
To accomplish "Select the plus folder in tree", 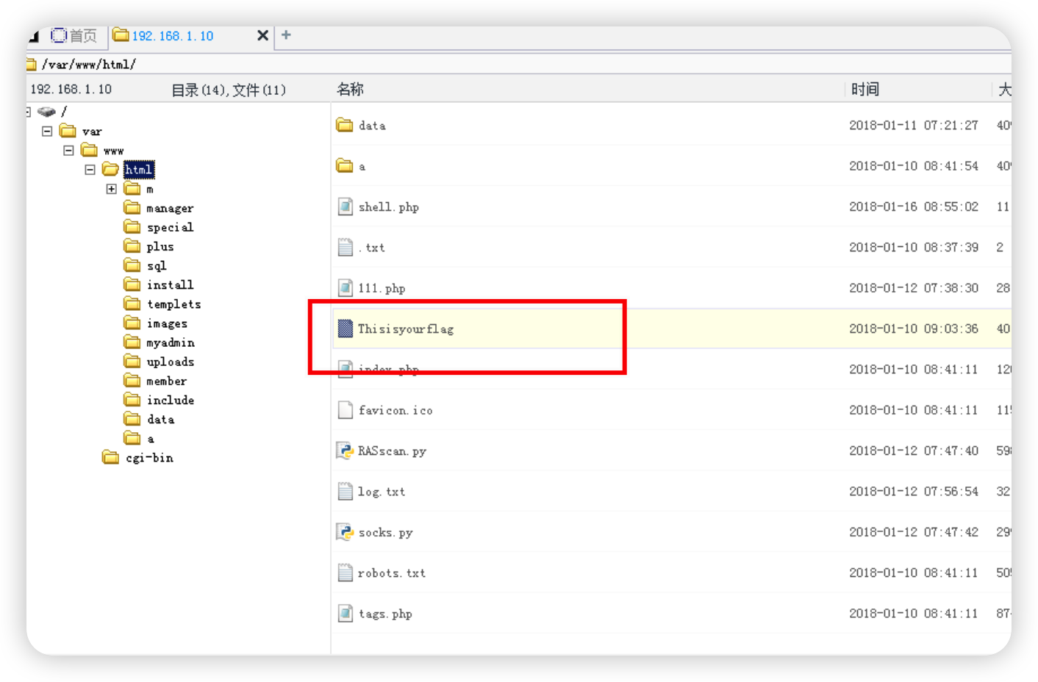I will (x=160, y=247).
